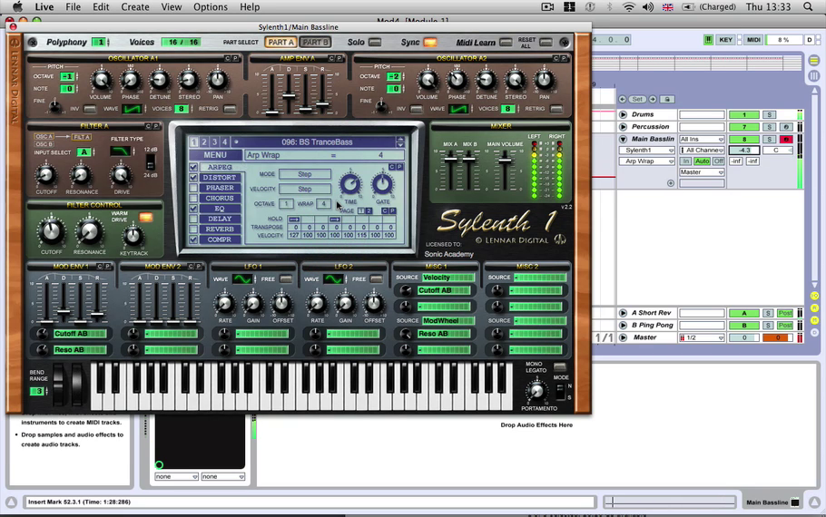Open the Edit menu
826x517 pixels.
101,7
